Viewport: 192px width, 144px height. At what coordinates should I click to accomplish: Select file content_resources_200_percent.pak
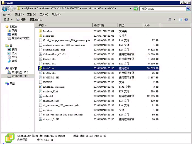[x=64, y=45]
